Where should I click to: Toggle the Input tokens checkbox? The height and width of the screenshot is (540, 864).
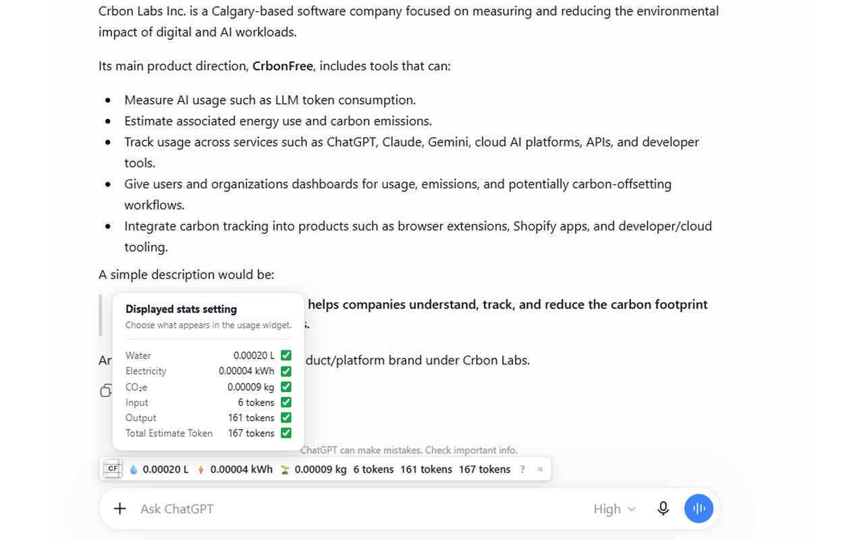point(286,402)
